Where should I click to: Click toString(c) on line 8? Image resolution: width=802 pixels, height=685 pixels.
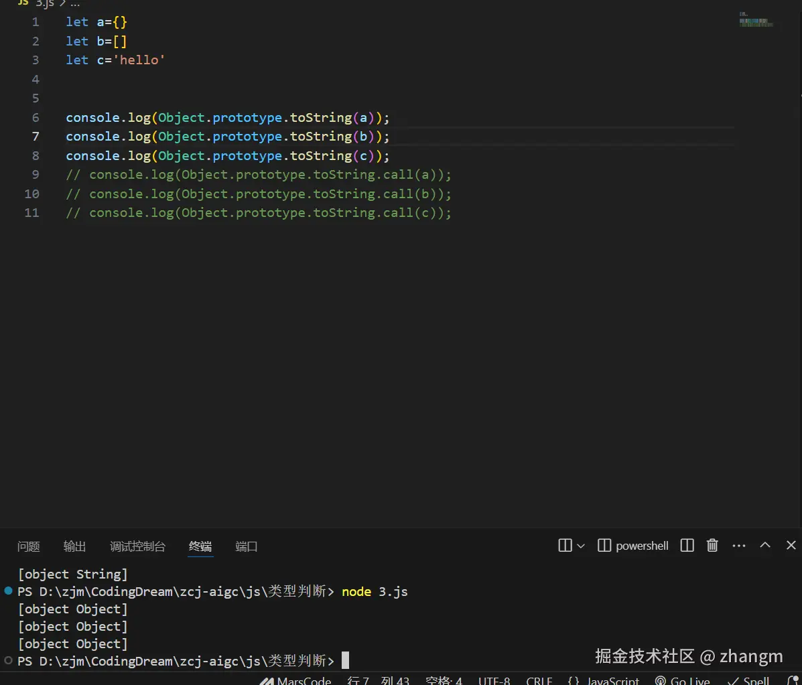coord(332,155)
